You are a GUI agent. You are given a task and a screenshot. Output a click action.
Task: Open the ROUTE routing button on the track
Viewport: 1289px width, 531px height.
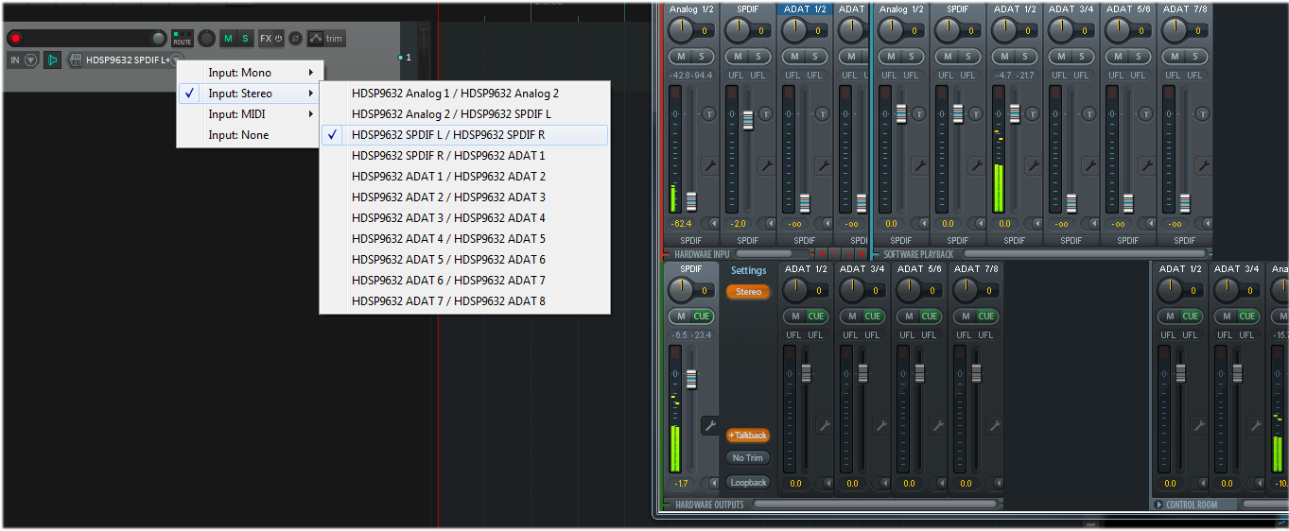(x=183, y=39)
